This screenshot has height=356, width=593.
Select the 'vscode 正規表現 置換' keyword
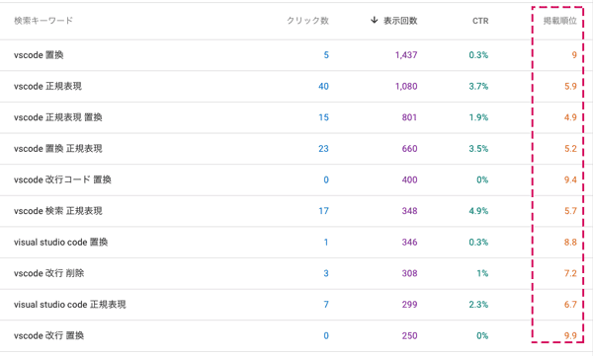[x=58, y=117]
